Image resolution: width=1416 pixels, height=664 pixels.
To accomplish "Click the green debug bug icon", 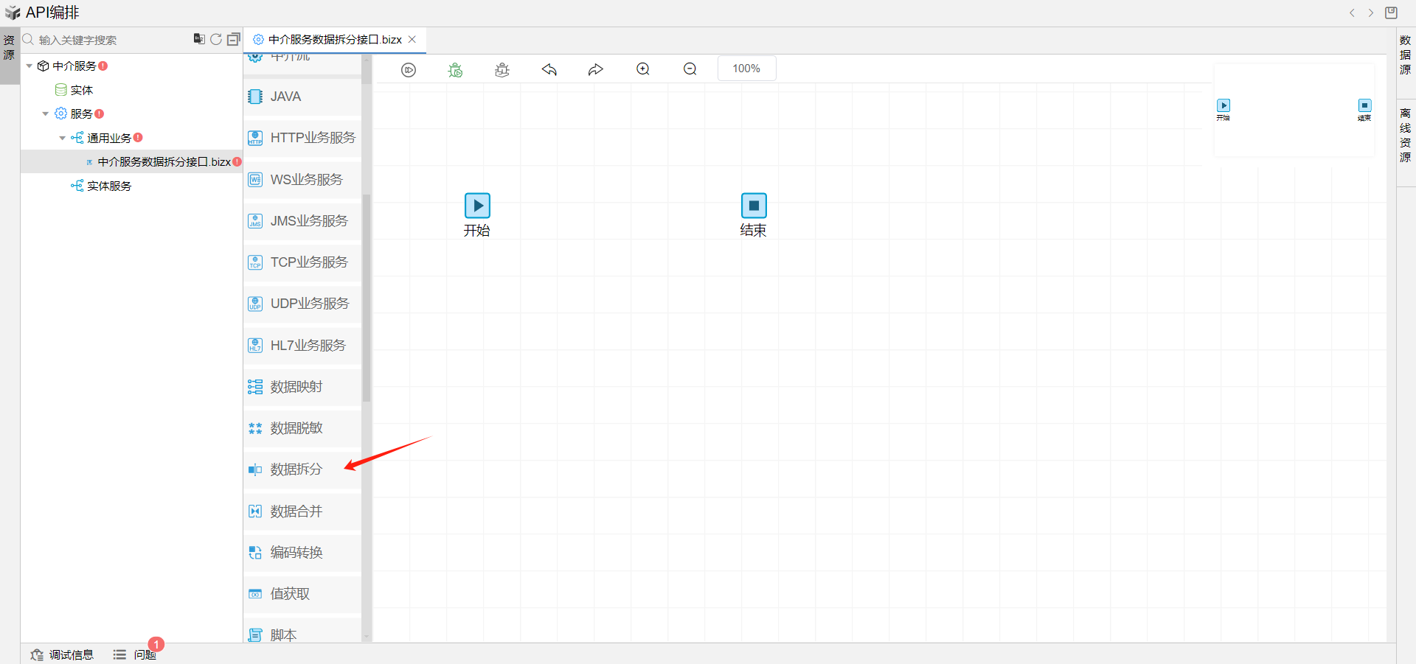I will coord(456,69).
